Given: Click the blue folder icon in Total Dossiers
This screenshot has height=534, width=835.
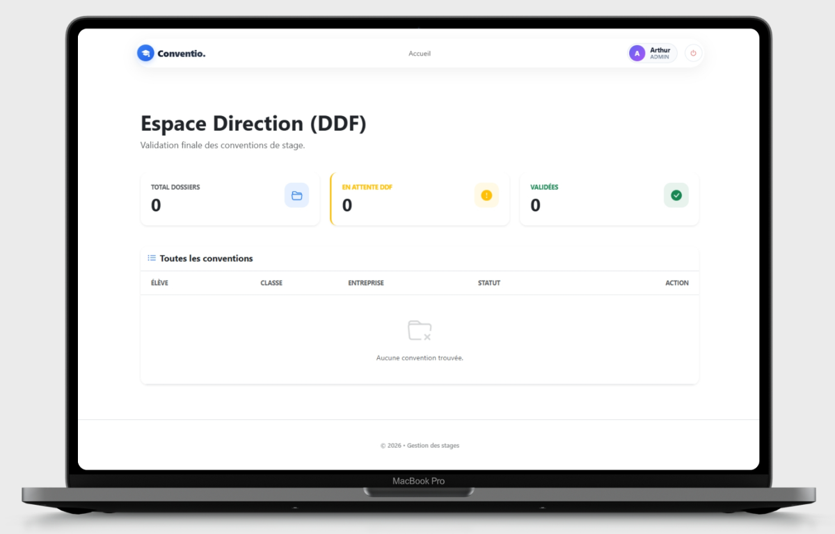Looking at the screenshot, I should [x=296, y=195].
